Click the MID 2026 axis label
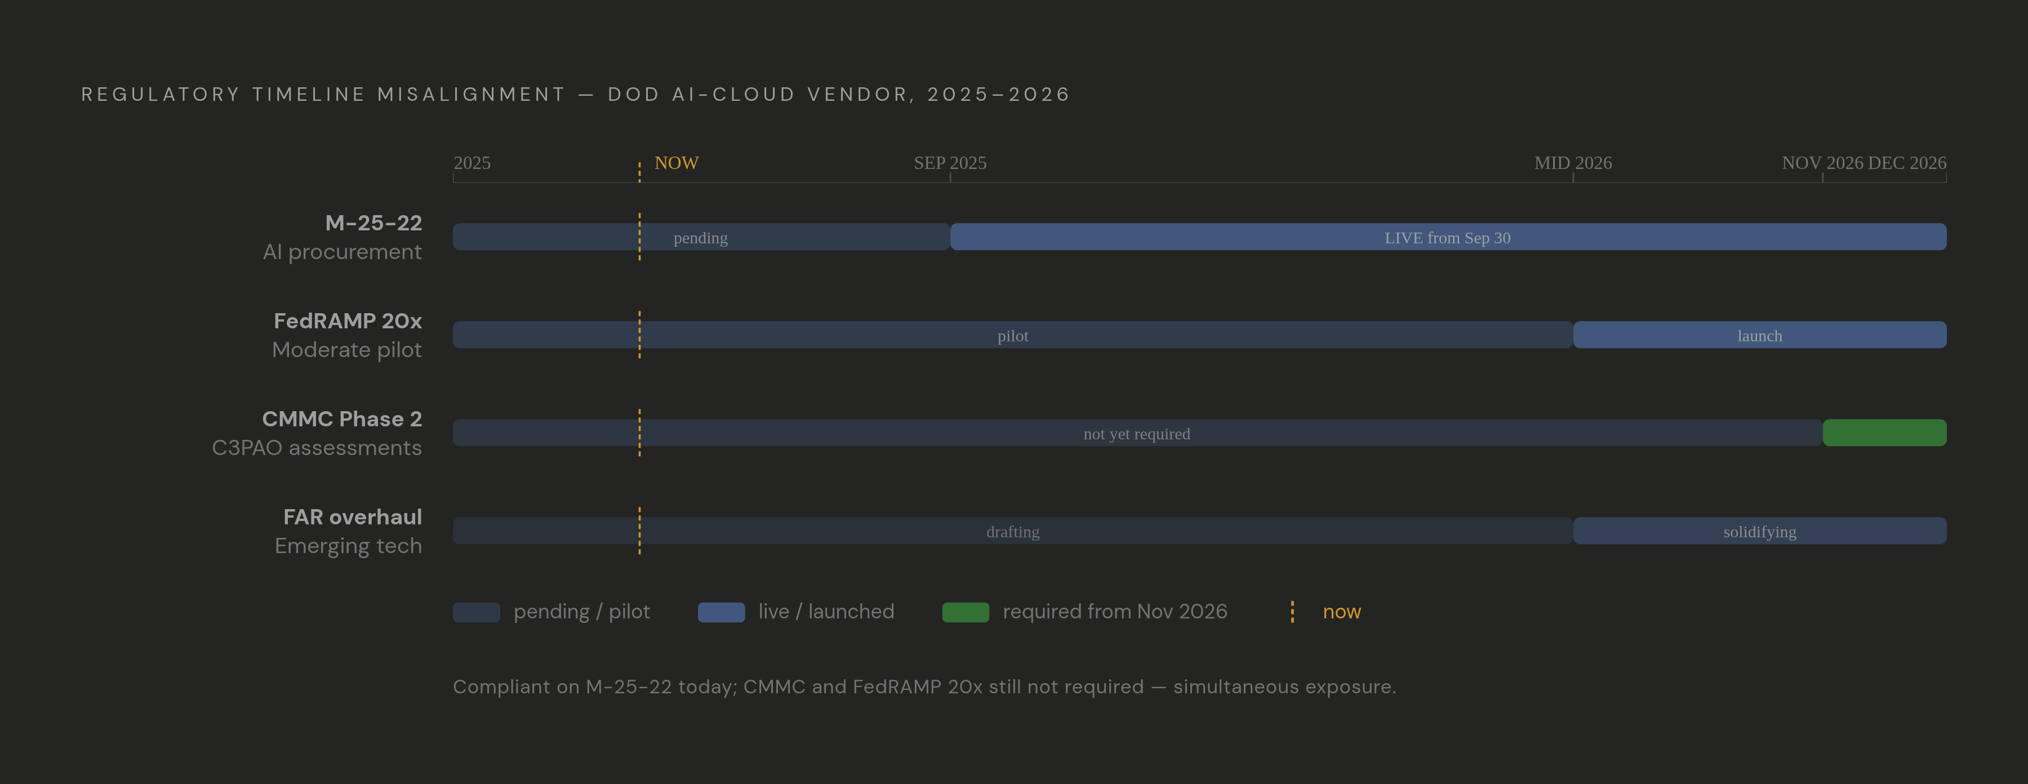Image resolution: width=2028 pixels, height=784 pixels. (1573, 163)
